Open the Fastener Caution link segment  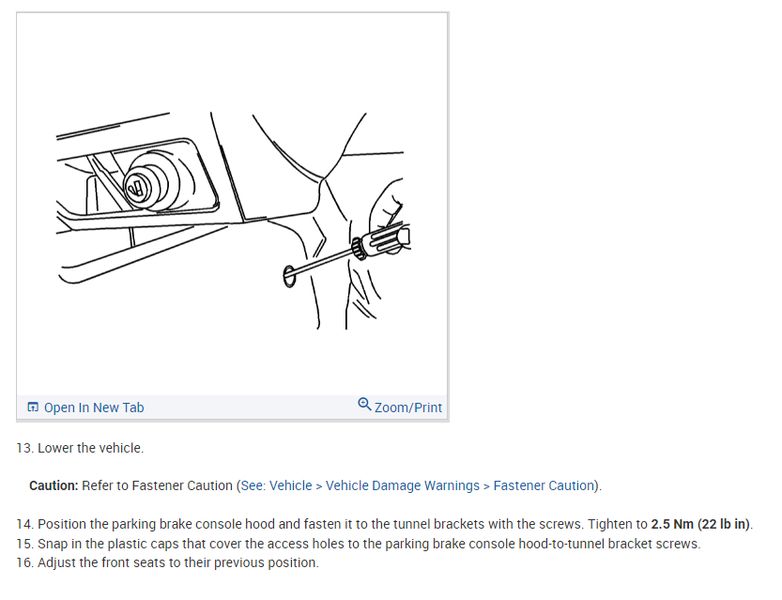(x=544, y=485)
